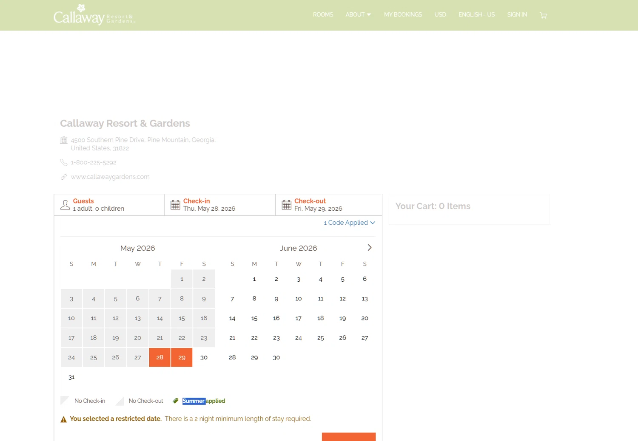
Task: Select May 30 in the calendar
Action: pos(204,357)
